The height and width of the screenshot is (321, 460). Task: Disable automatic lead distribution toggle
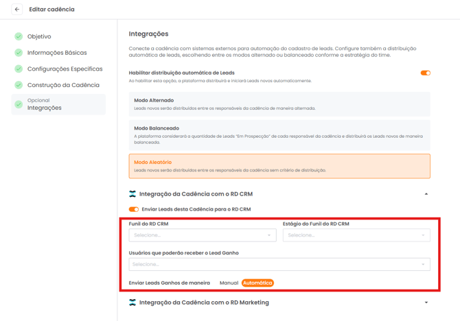coord(425,73)
